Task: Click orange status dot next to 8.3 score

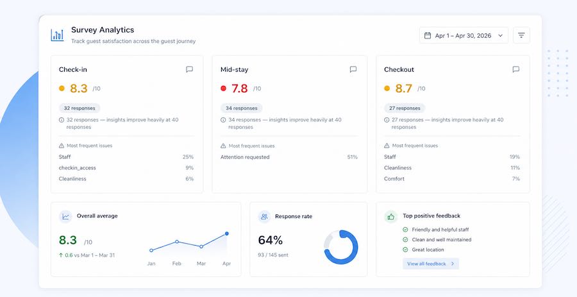Action: point(62,89)
